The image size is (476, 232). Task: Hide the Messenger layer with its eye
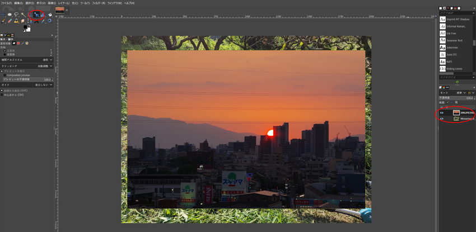(442, 119)
